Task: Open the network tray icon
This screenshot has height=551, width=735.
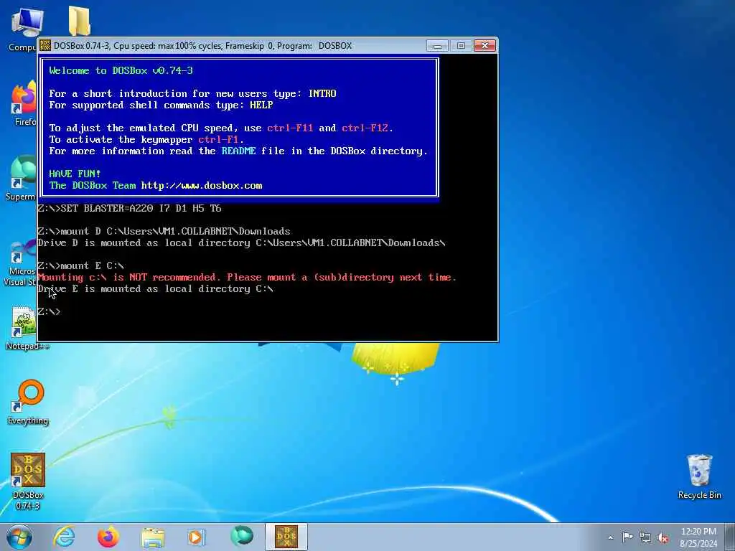Action: point(645,538)
